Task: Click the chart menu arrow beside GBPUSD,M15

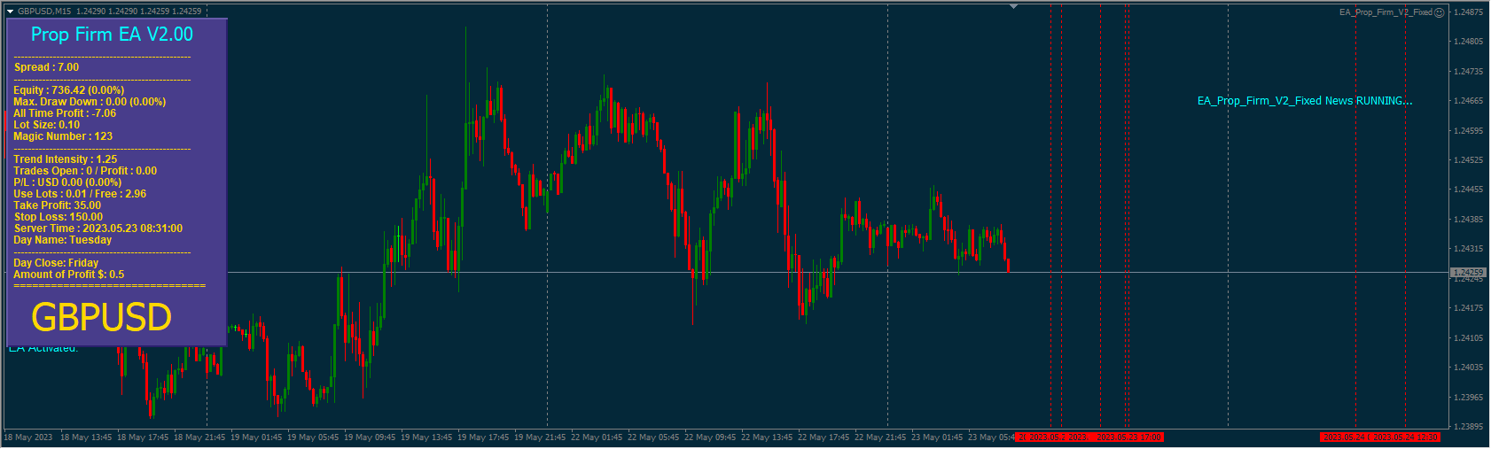Action: tap(11, 12)
